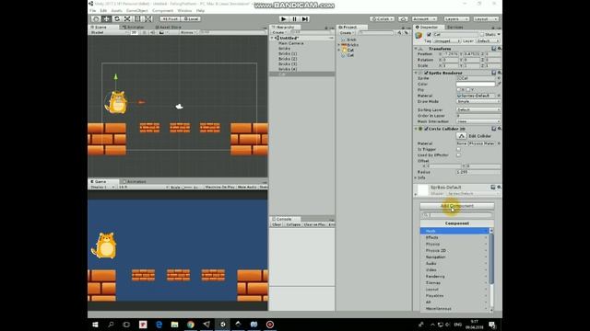Toggle 2D view mode in the Scene
Image resolution: width=590 pixels, height=331 pixels.
[x=134, y=33]
